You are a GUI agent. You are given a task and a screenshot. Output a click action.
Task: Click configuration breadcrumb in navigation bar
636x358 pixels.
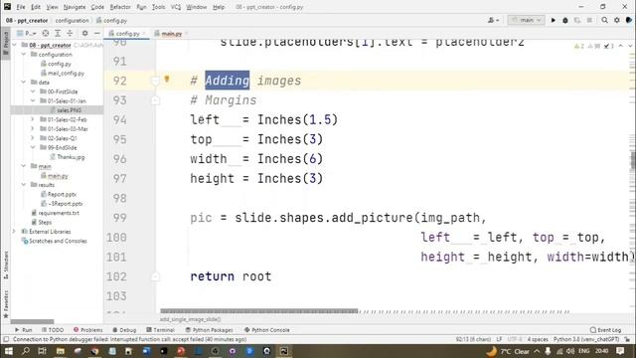[72, 20]
